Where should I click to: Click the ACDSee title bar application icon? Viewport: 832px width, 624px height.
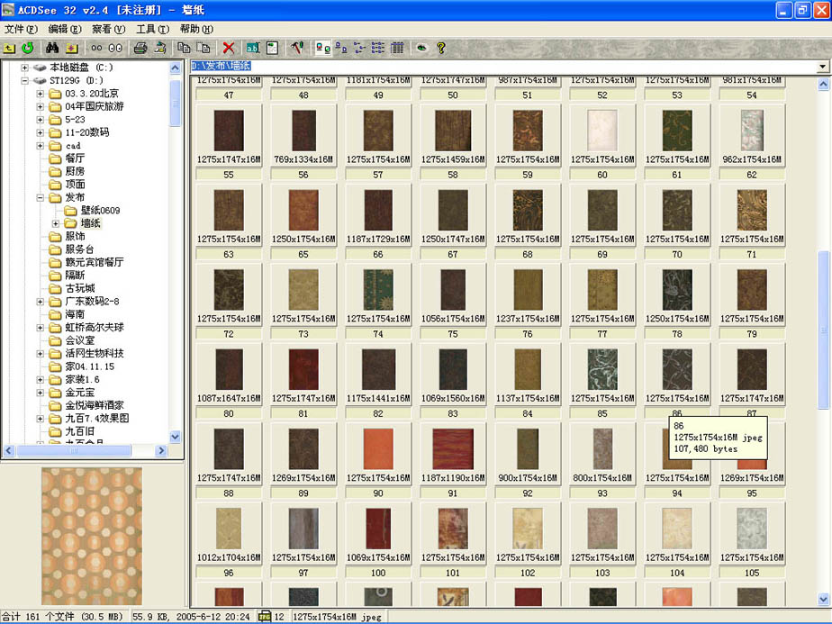tap(8, 10)
